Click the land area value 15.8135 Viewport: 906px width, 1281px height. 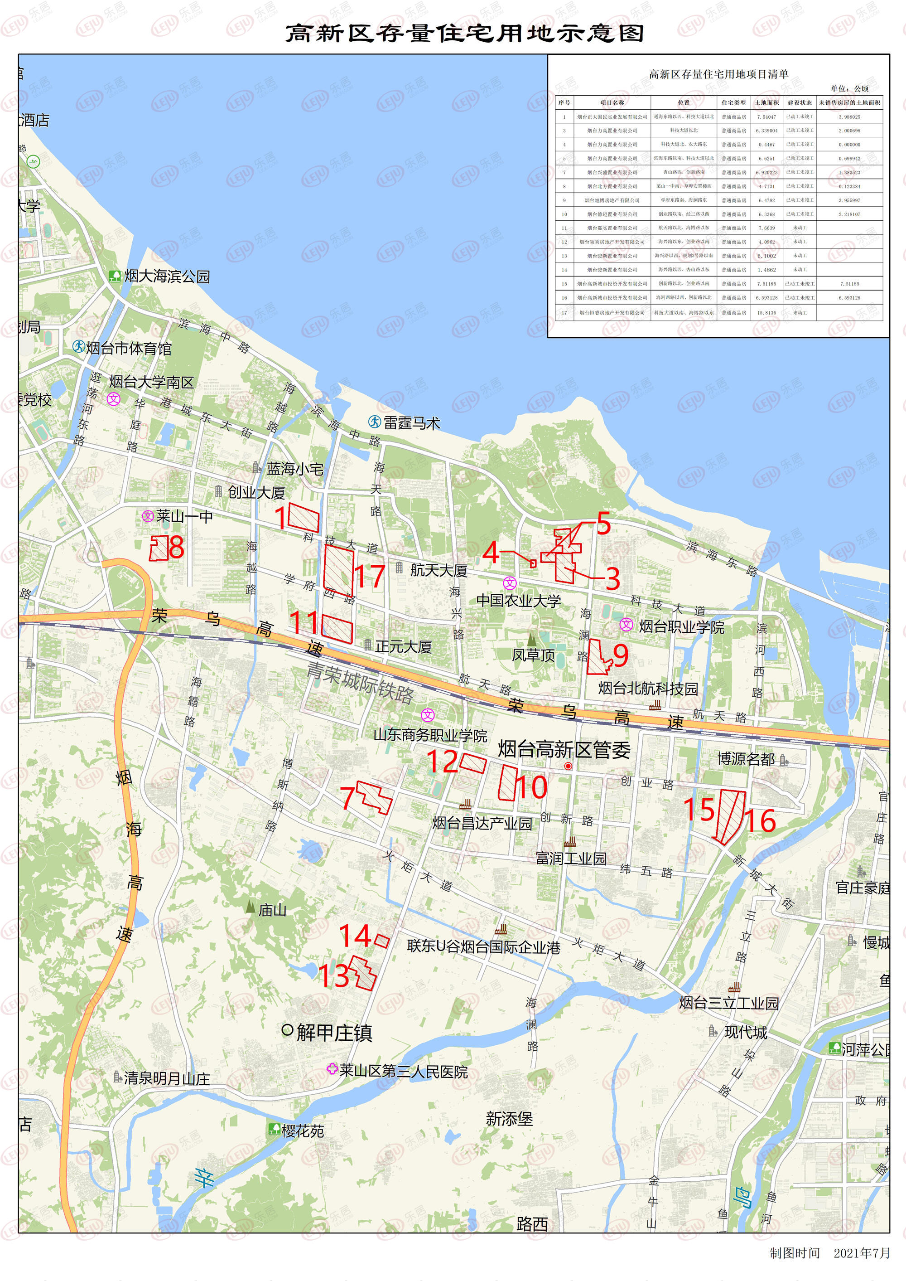tap(766, 313)
